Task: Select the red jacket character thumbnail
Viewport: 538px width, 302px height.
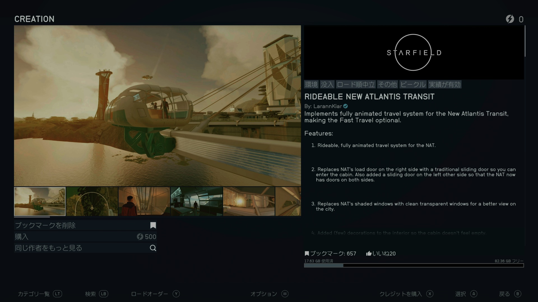Action: click(144, 202)
